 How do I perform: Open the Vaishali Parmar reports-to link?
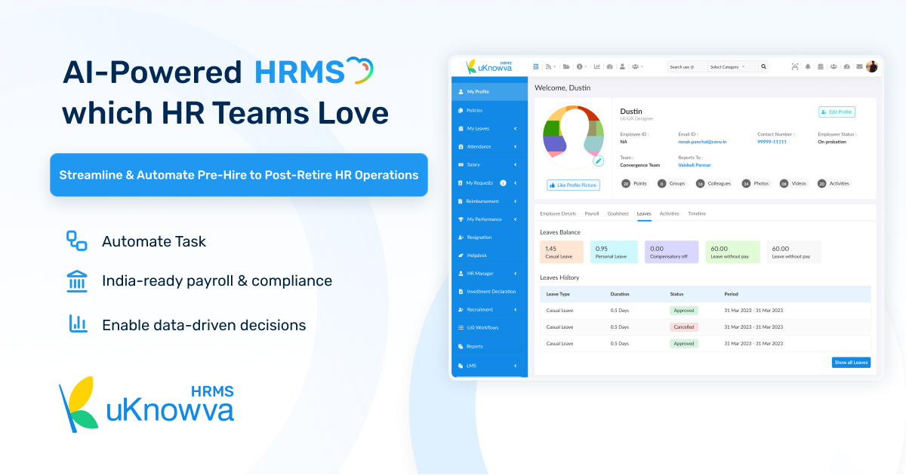[x=694, y=165]
